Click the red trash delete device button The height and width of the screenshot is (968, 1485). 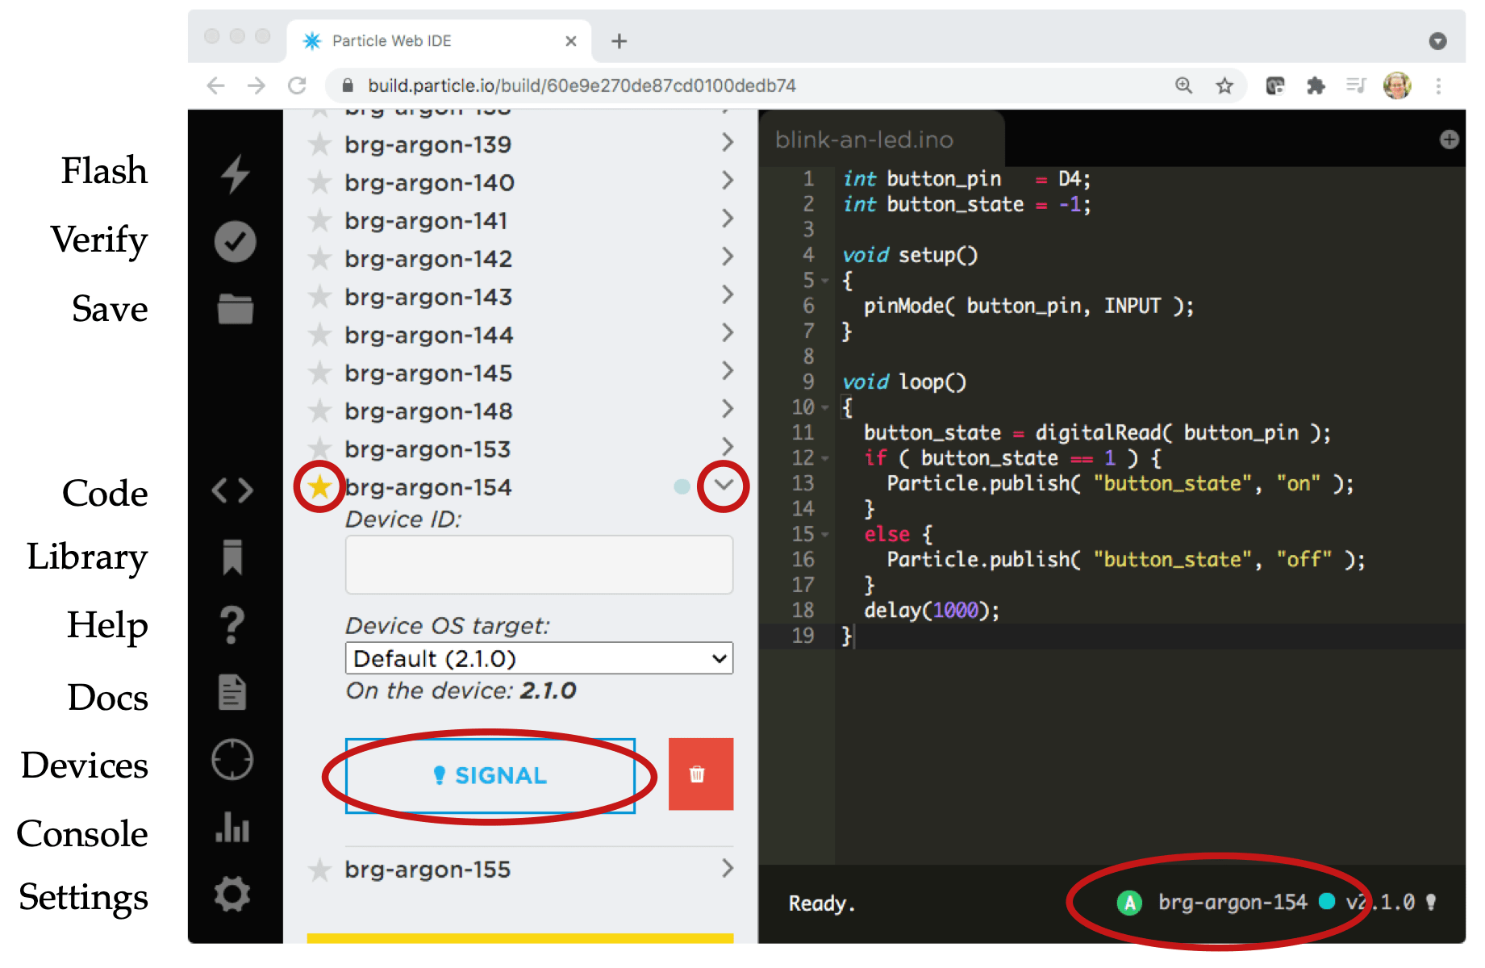[x=700, y=774]
